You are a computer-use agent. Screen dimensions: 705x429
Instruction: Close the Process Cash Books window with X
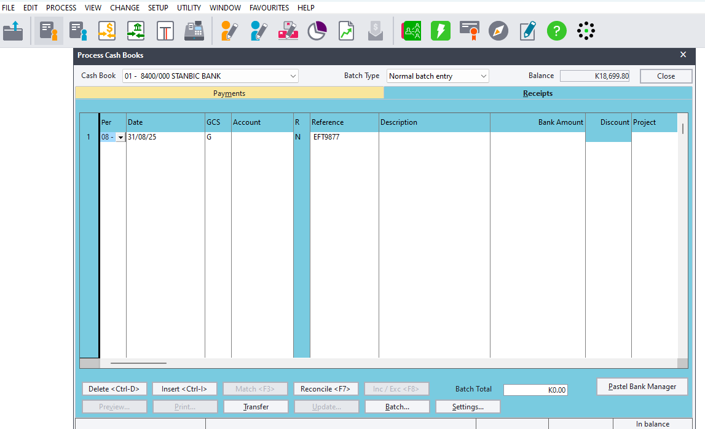click(x=683, y=55)
